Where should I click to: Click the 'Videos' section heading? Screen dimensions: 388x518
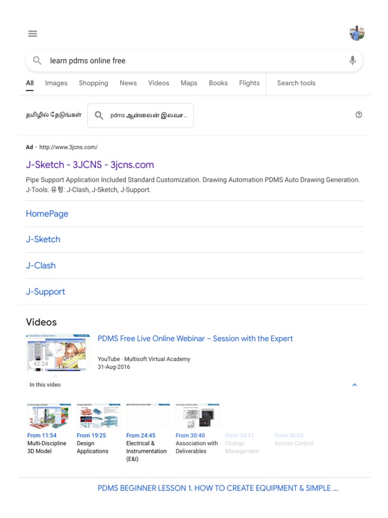click(41, 322)
